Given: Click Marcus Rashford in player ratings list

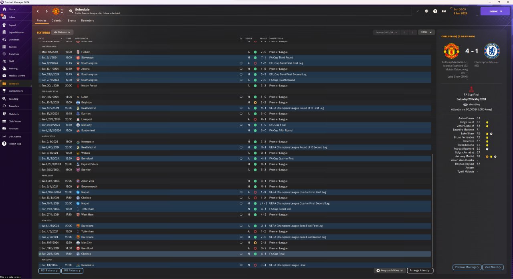Looking at the screenshot, I should [x=464, y=149].
